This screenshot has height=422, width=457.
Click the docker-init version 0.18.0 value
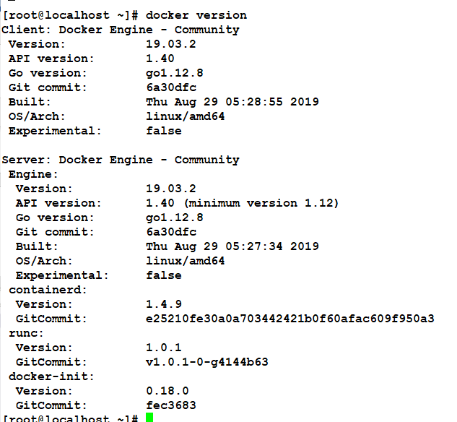[167, 391]
